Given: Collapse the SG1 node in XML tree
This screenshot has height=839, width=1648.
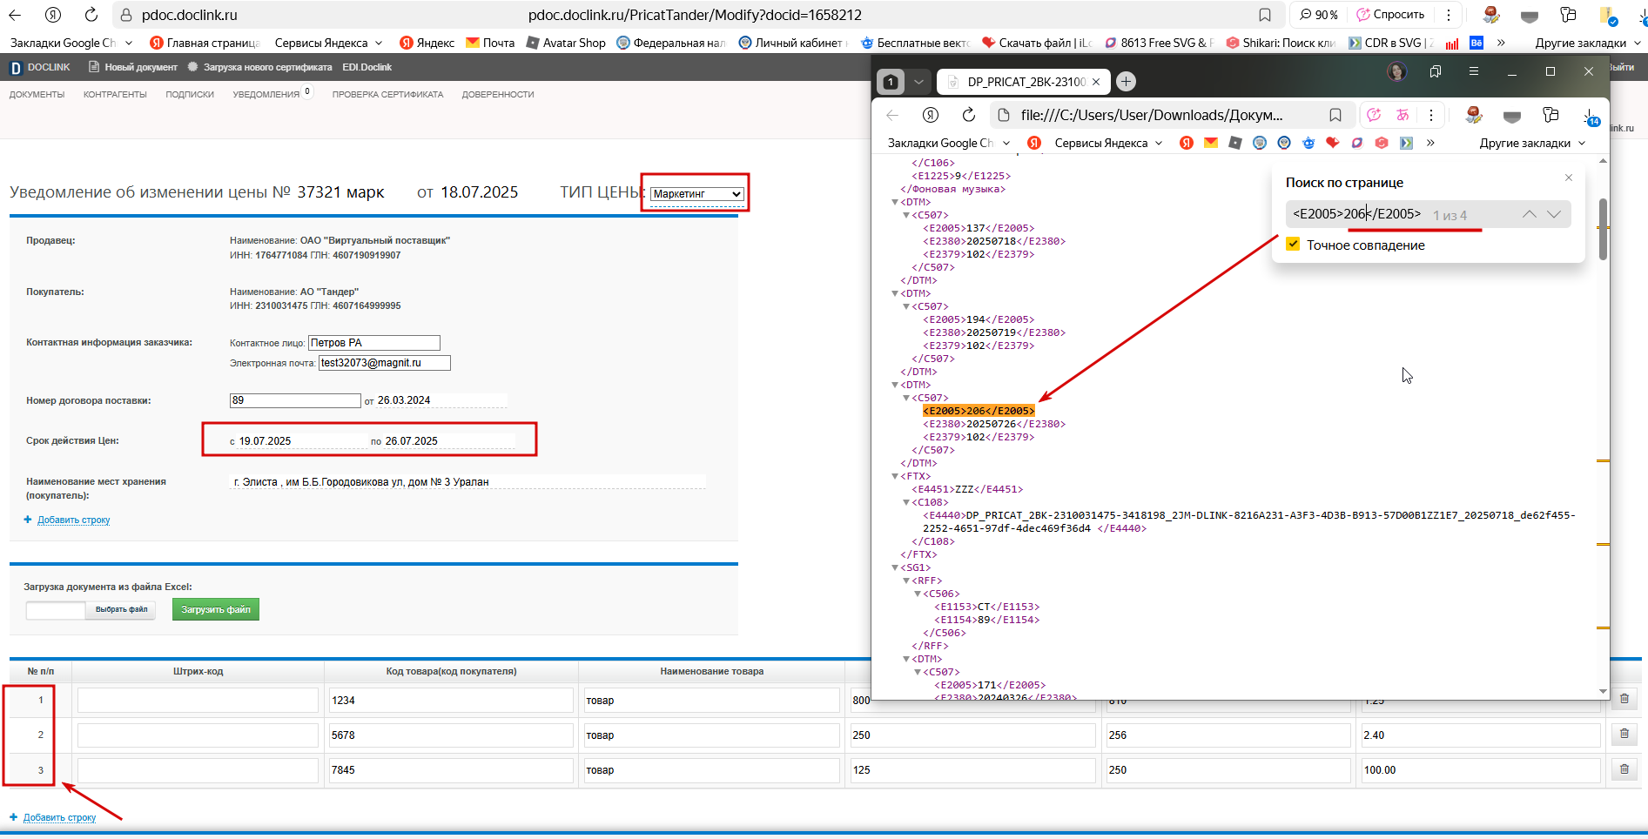Looking at the screenshot, I should (895, 567).
